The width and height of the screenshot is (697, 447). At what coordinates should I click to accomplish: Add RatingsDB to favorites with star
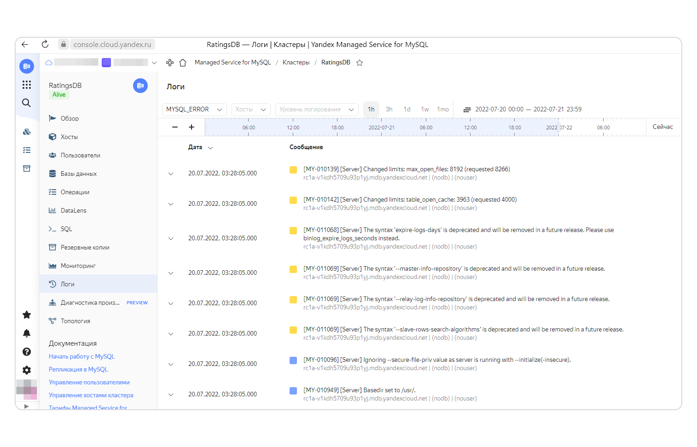(x=360, y=63)
